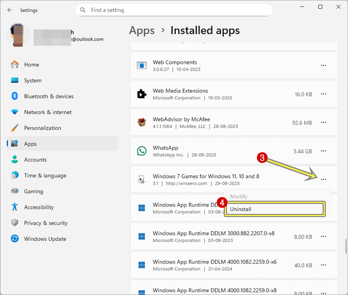Minimize the Settings window
348x295 pixels.
[x=302, y=7]
